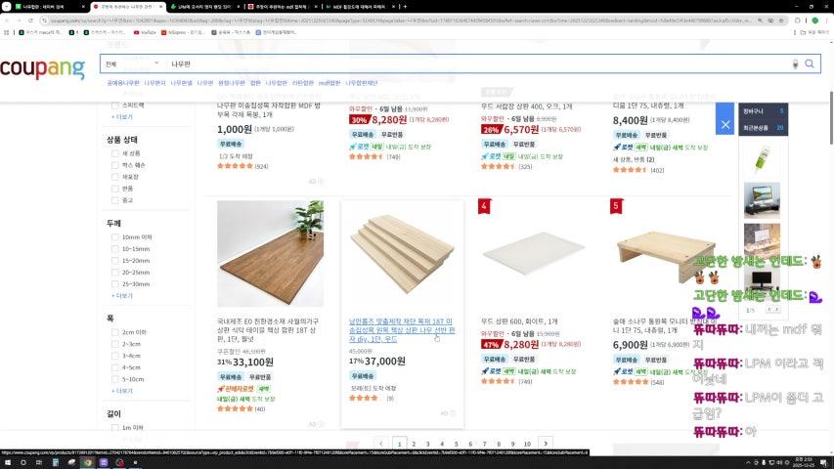This screenshot has width=834, height=469.
Task: Close the side panel with the blue X button
Action: pos(724,124)
